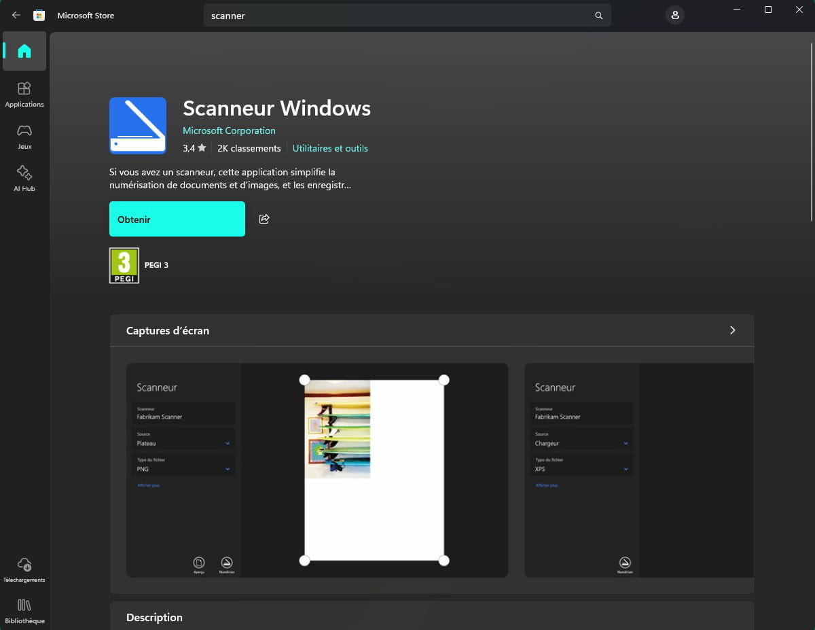This screenshot has height=630, width=815.
Task: Click the share icon beside Obtenir
Action: click(x=264, y=219)
